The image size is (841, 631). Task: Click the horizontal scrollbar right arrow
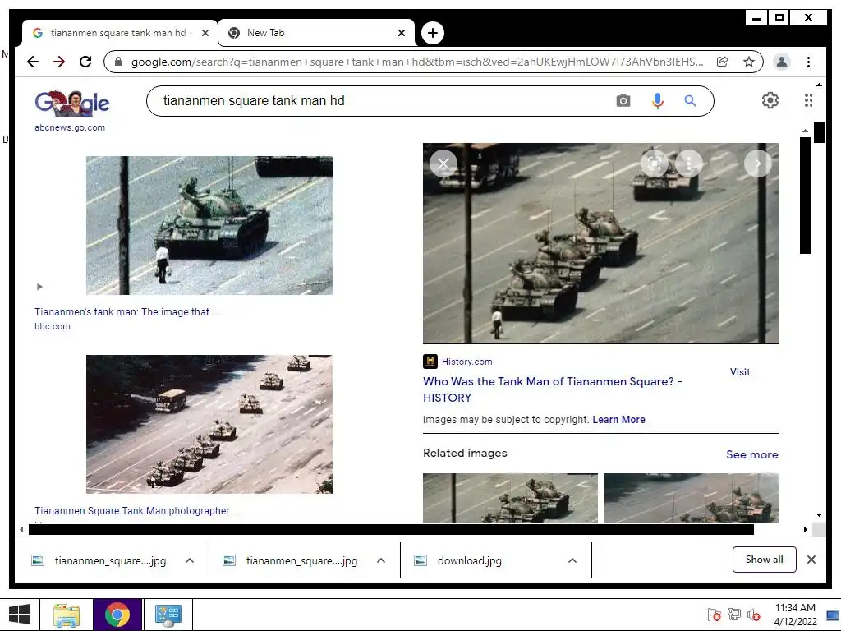[805, 530]
